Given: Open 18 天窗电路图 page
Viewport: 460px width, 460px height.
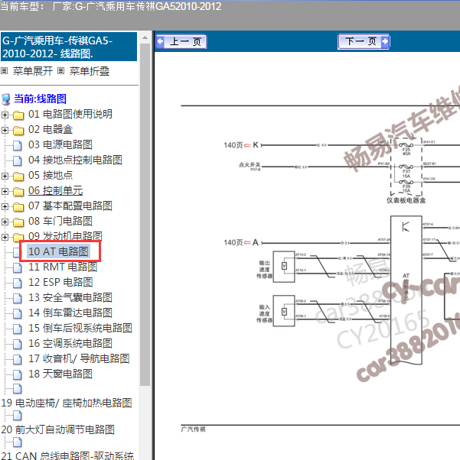Looking at the screenshot, I should coord(60,374).
